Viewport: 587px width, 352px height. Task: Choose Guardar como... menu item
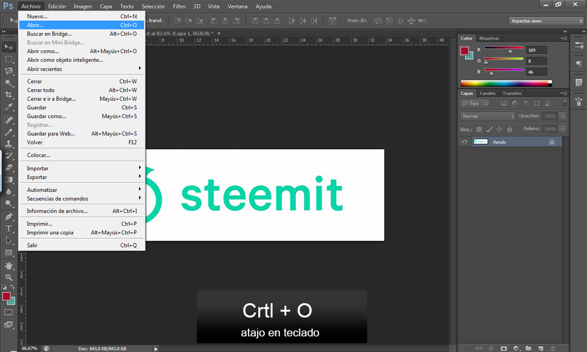pos(82,116)
